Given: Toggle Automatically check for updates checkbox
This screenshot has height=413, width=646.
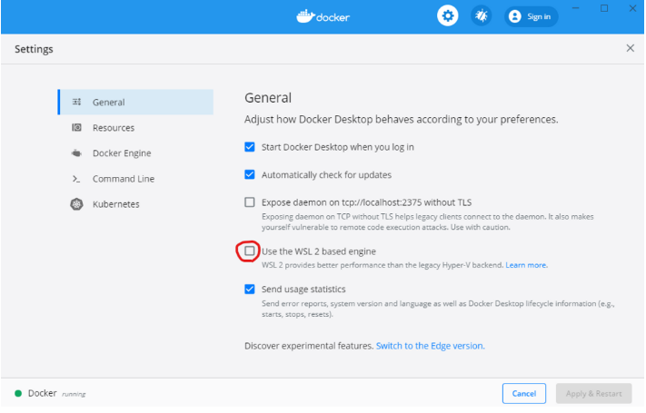Looking at the screenshot, I should click(250, 174).
